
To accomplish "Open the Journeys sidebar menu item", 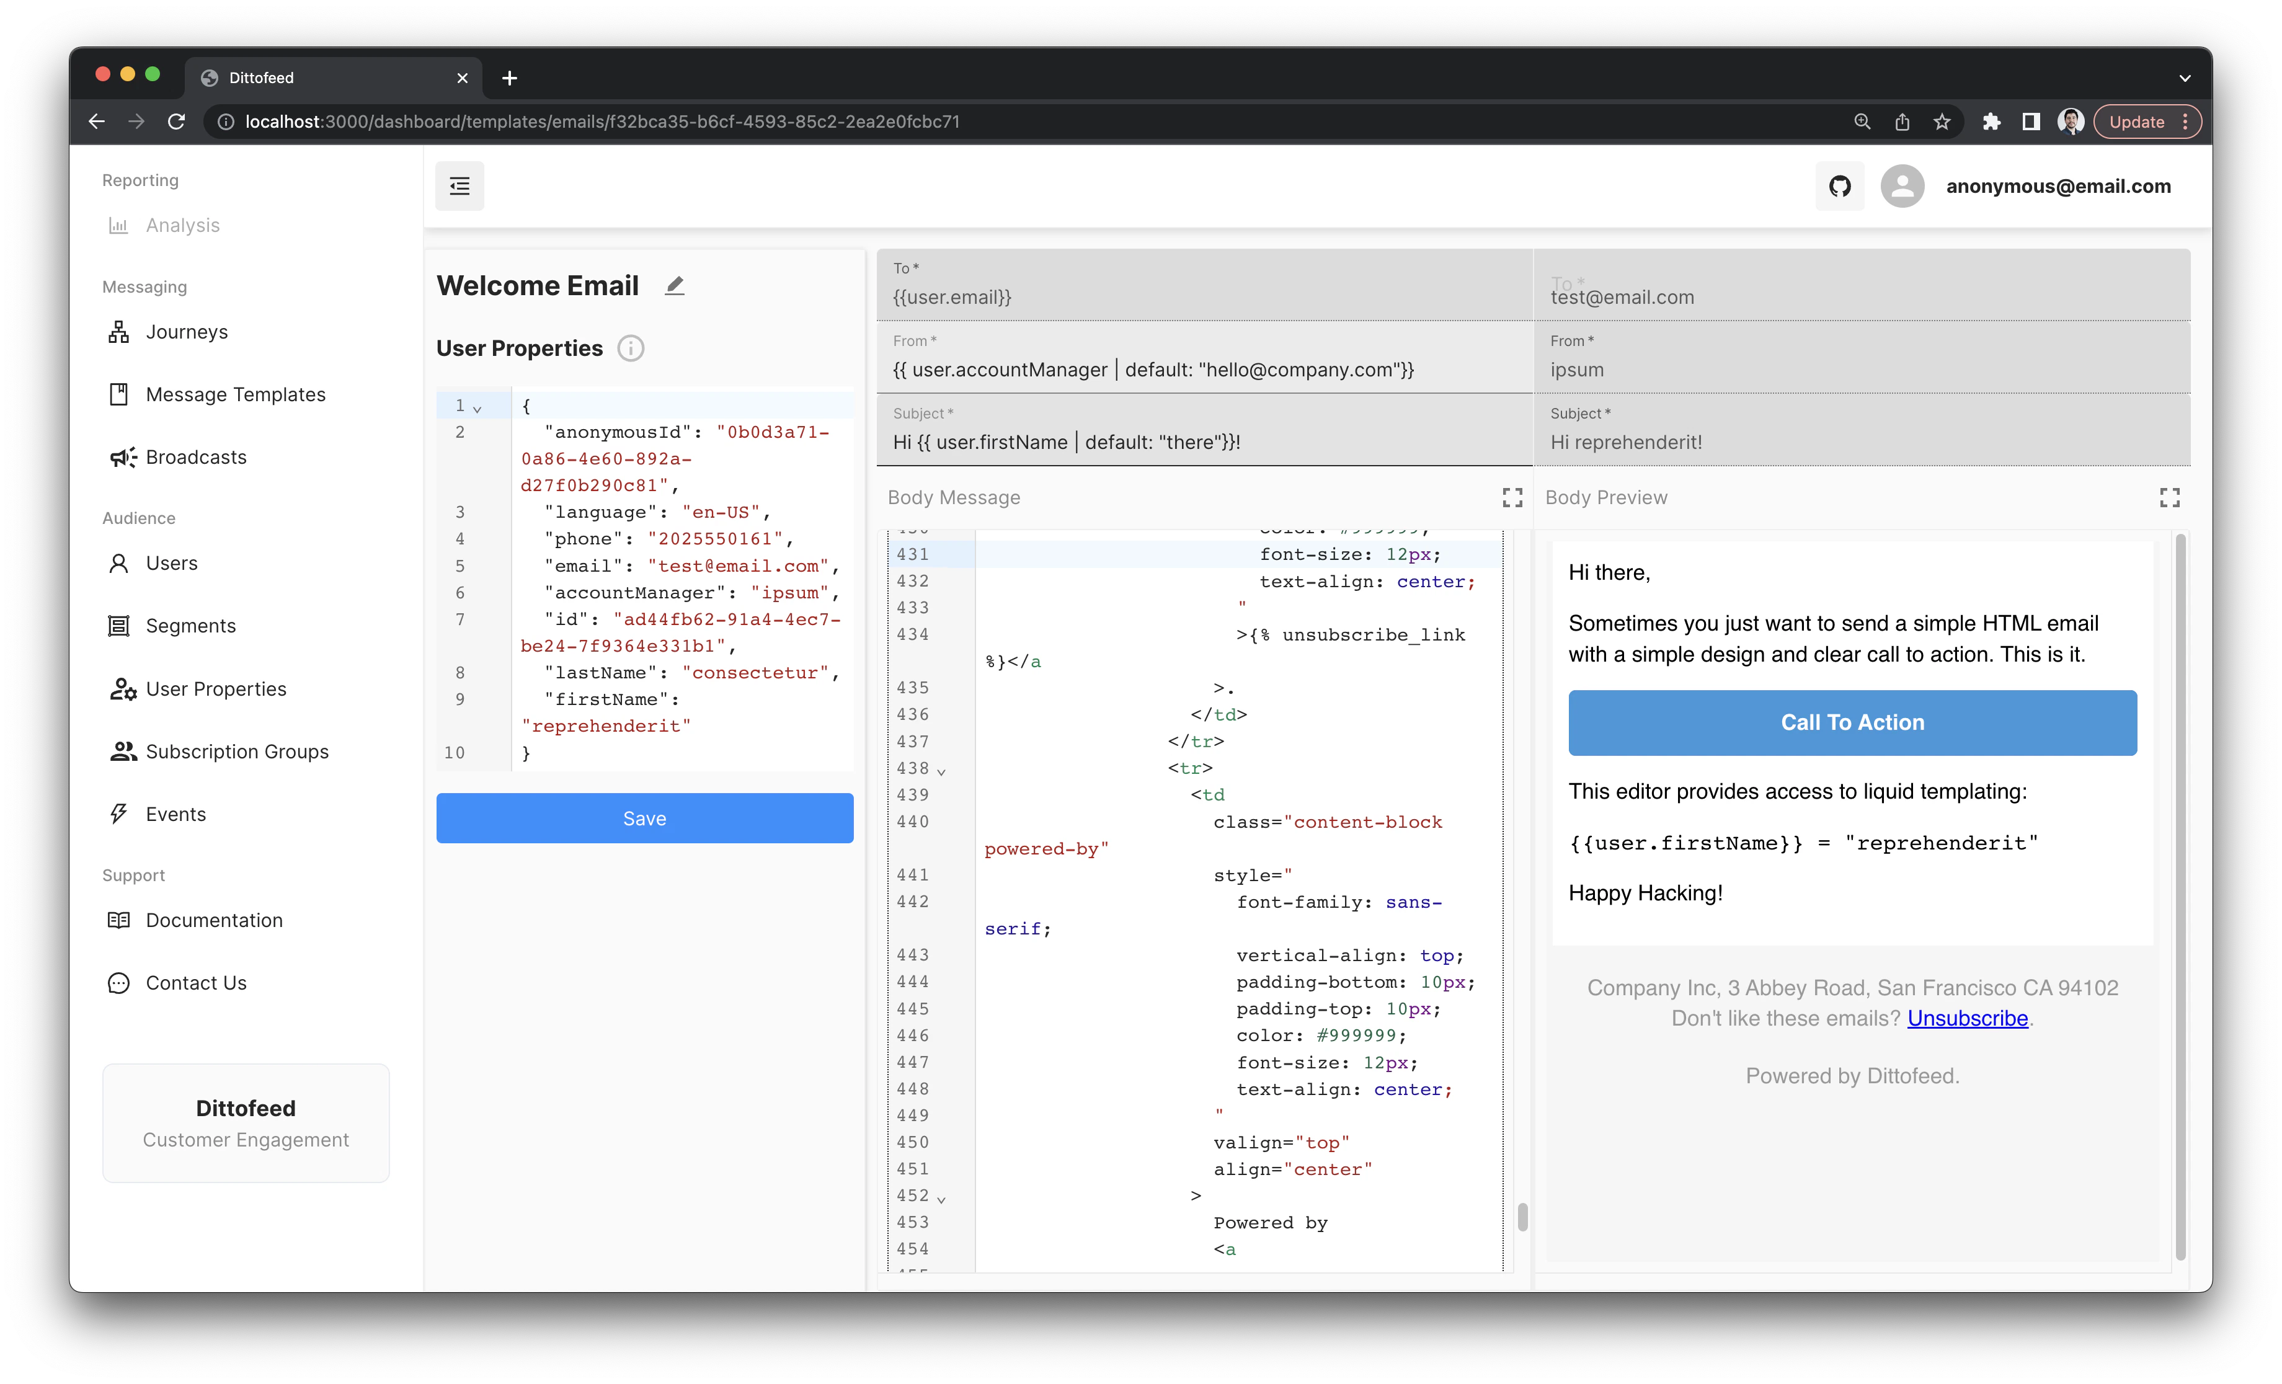I will [x=186, y=332].
